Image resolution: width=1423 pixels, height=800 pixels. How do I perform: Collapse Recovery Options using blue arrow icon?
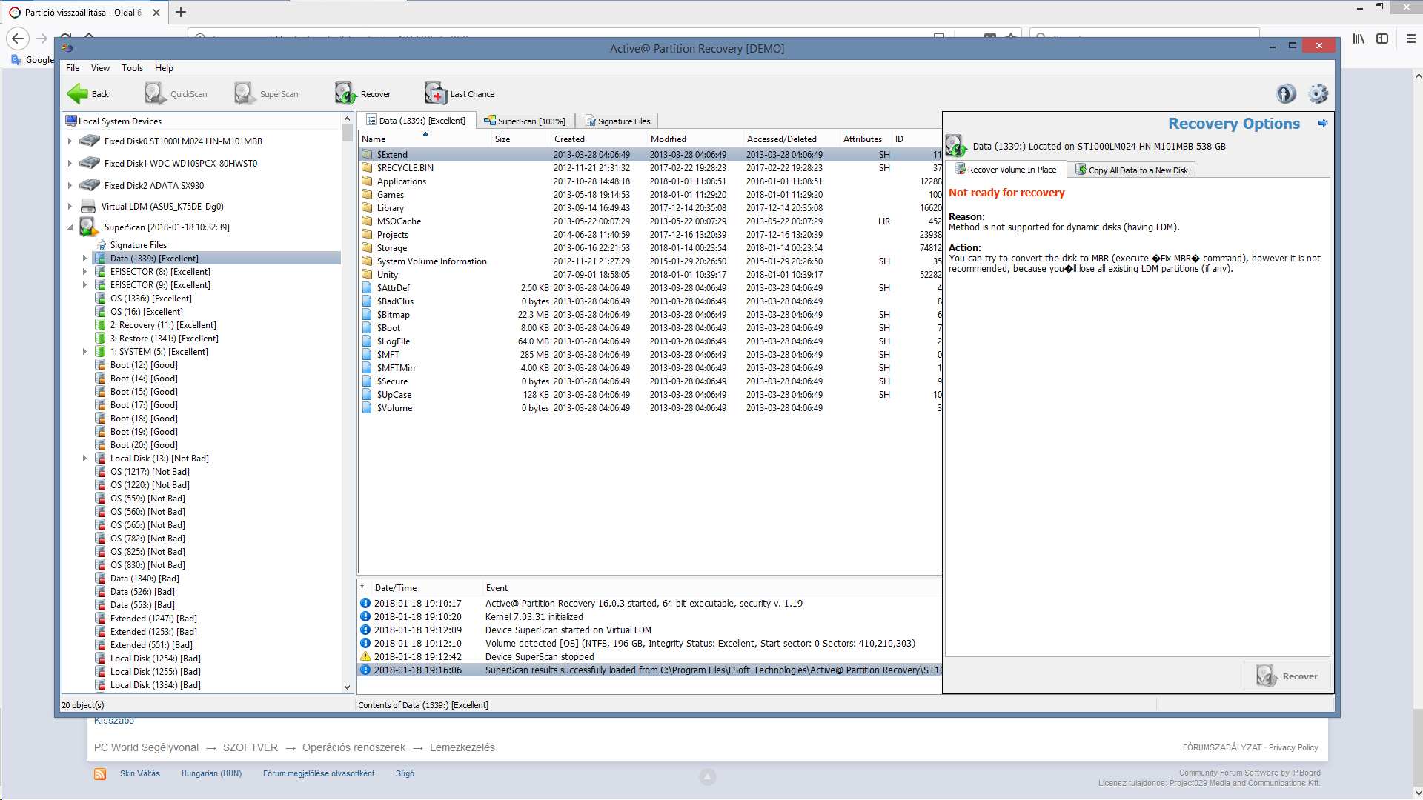point(1323,124)
